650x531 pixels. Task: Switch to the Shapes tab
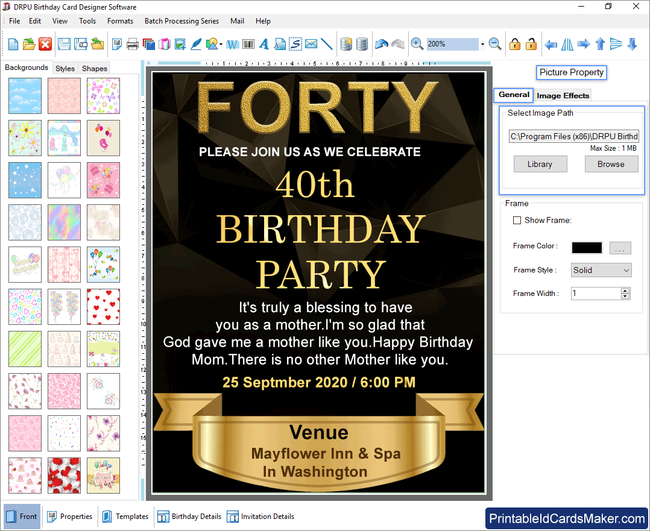coord(95,68)
